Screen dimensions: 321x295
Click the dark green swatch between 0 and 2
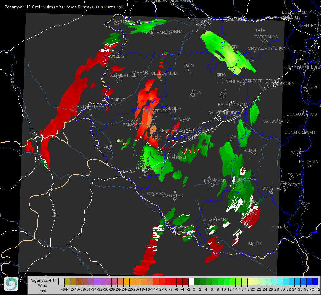pyautogui.click(x=197, y=281)
